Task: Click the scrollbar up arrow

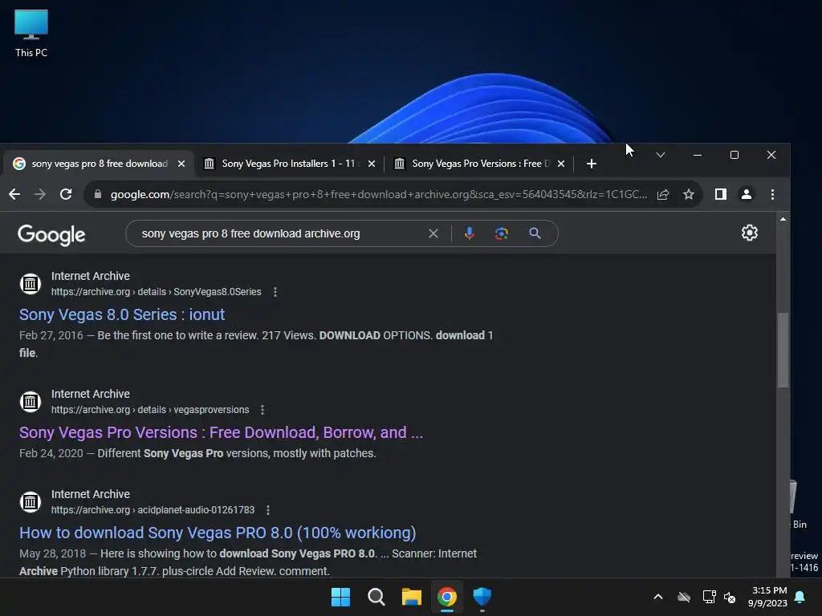Action: coord(783,219)
